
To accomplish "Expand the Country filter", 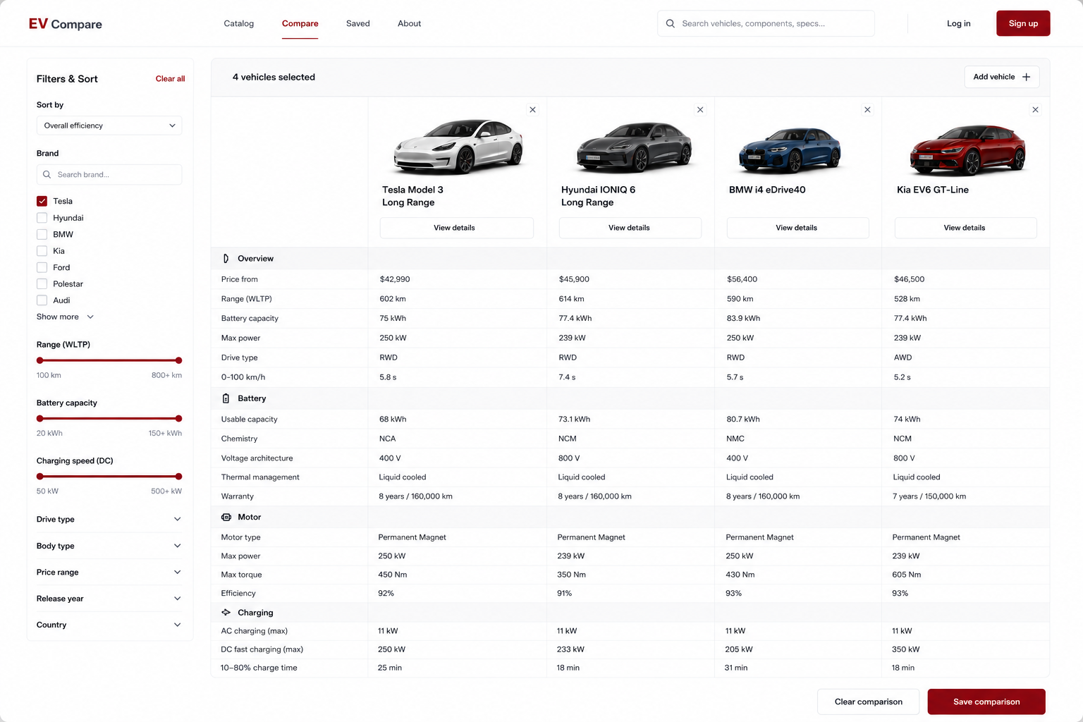I will [x=109, y=625].
